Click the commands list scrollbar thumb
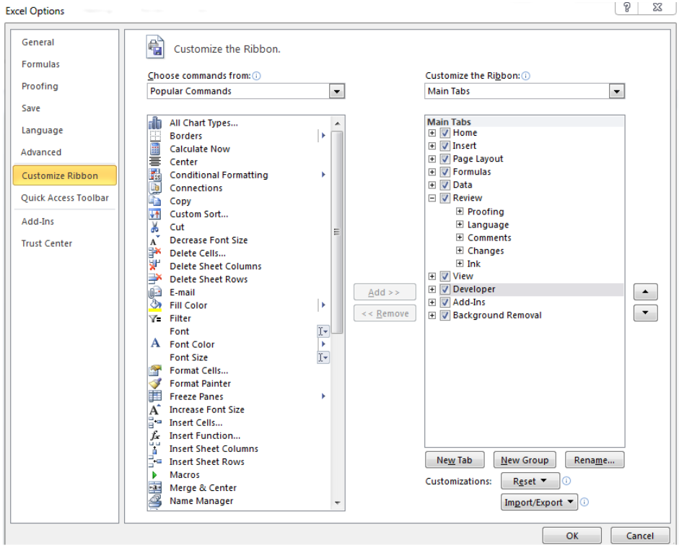Viewport: 679px width, 548px height. [337, 232]
